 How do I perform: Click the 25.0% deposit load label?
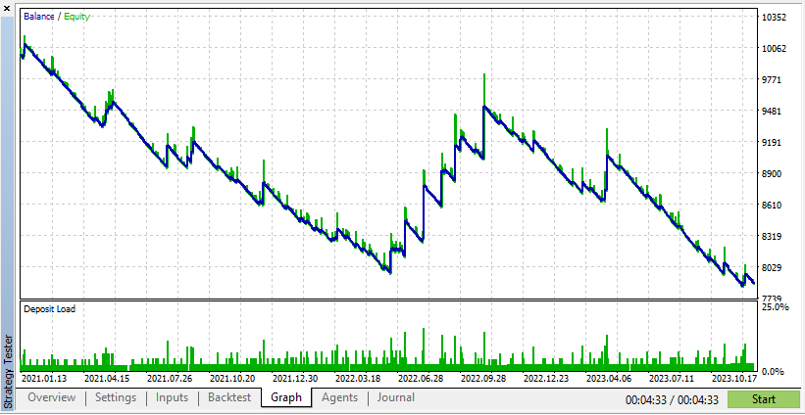point(775,307)
